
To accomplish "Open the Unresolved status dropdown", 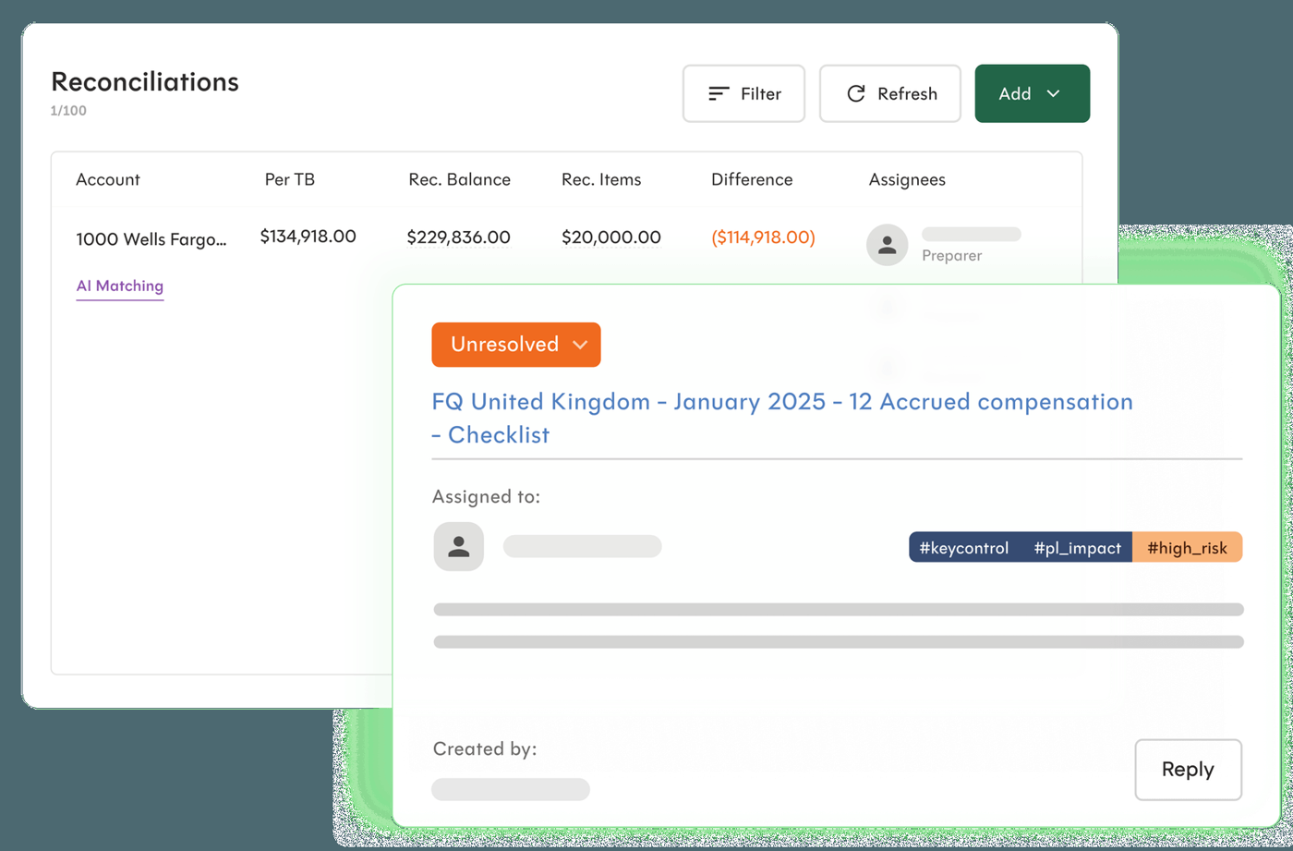I will [516, 345].
